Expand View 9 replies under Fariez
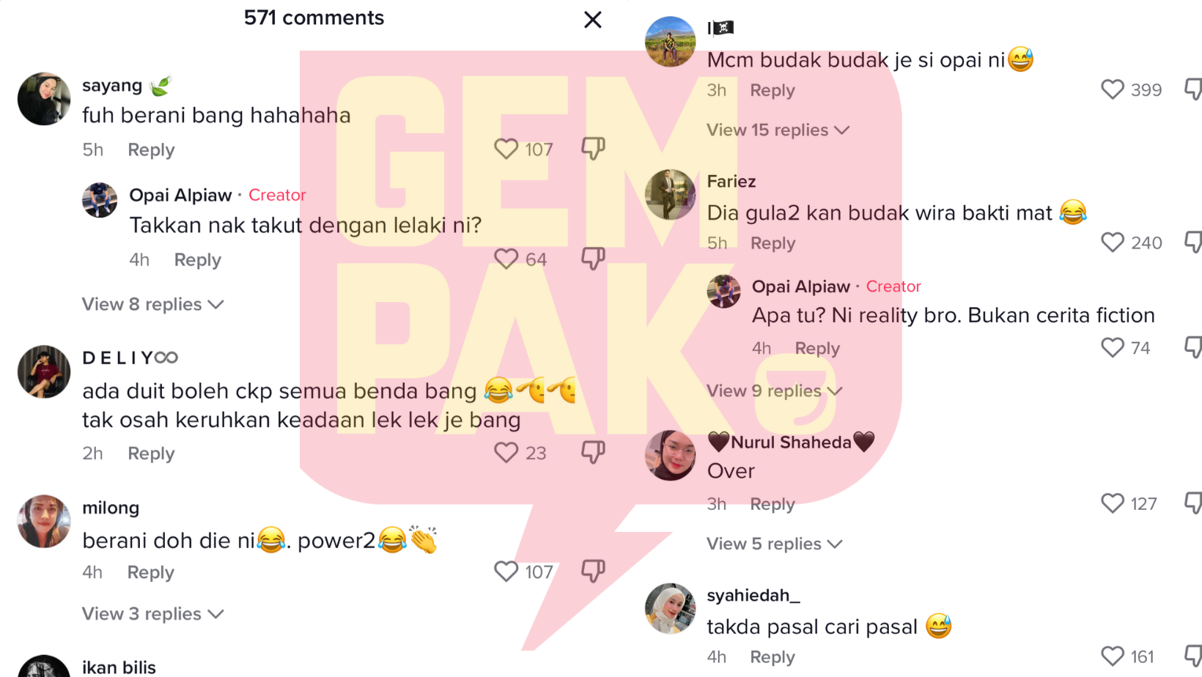 [774, 391]
